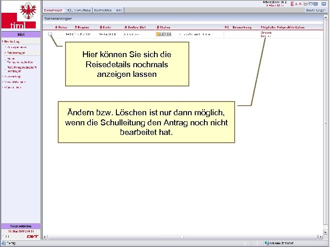Viewport: 330px width, 247px height.
Task: Click the Vorproduktion label in sidebar
Action: (x=21, y=226)
